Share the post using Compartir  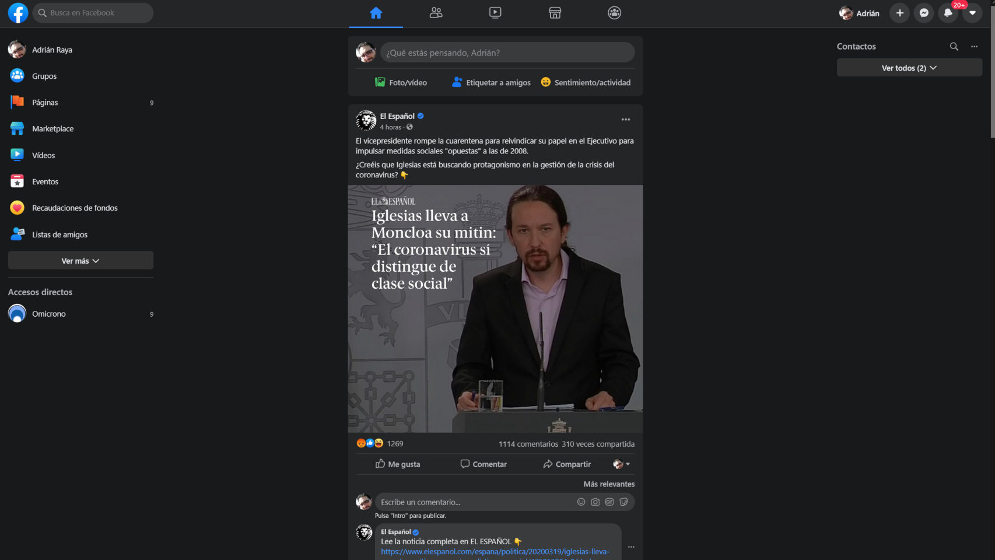(566, 464)
